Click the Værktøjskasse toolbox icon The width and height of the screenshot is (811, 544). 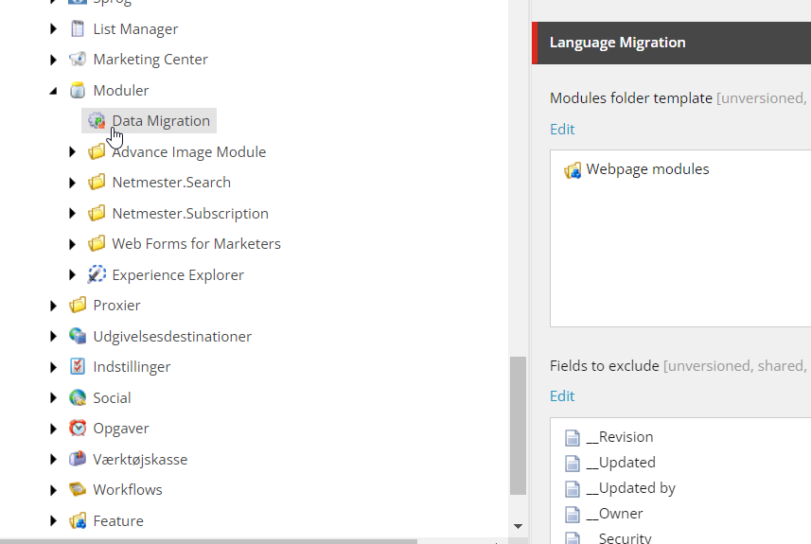[78, 460]
